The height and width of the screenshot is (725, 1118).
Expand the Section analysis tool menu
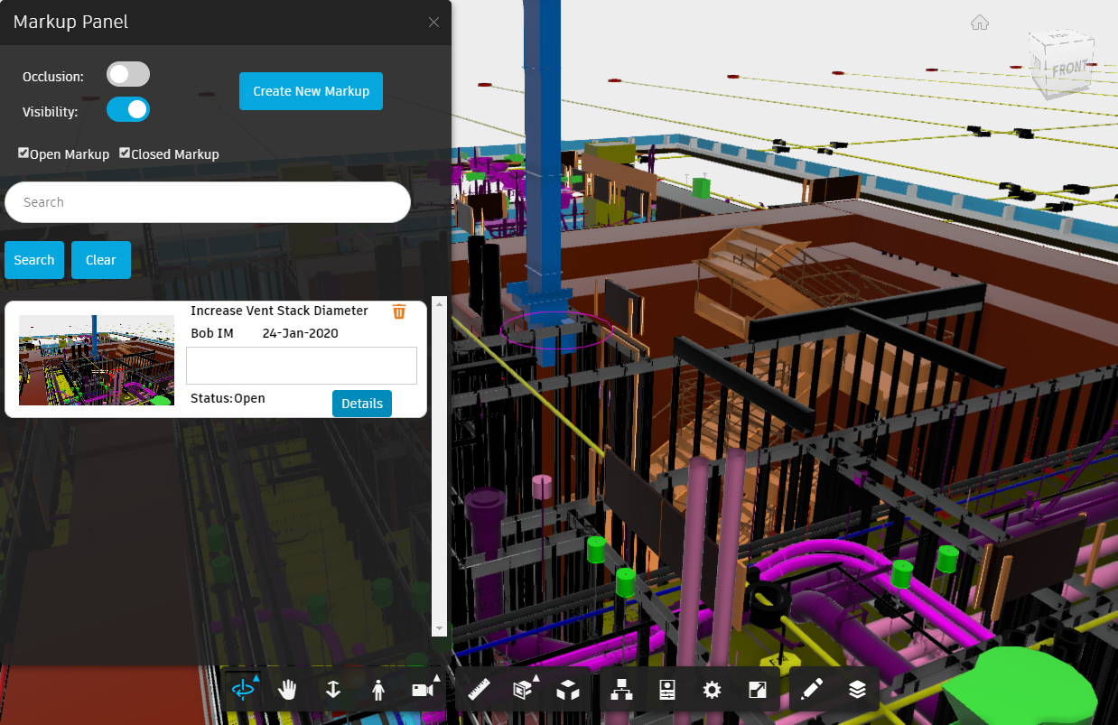pos(524,690)
